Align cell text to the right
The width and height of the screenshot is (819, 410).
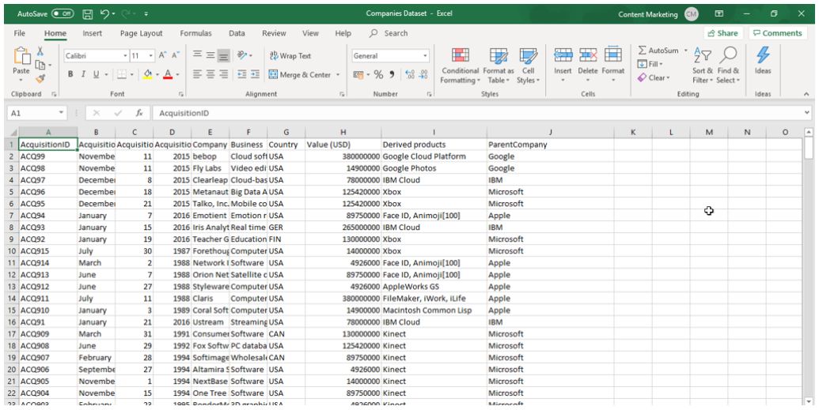tap(224, 74)
